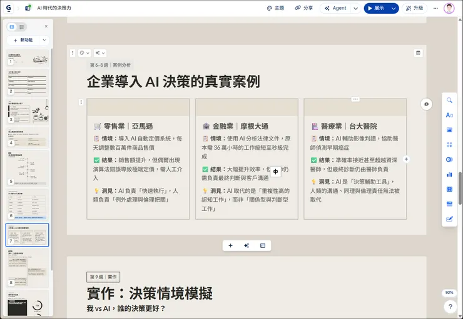Open the 醫療業 card ellipsis menu
The height and width of the screenshot is (319, 463).
coord(355,99)
